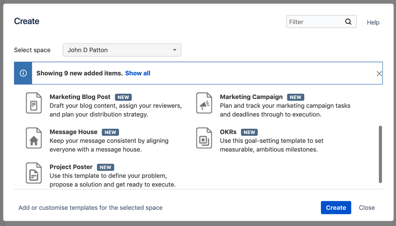Open Add or customise templates link
This screenshot has width=396, height=226.
90,207
